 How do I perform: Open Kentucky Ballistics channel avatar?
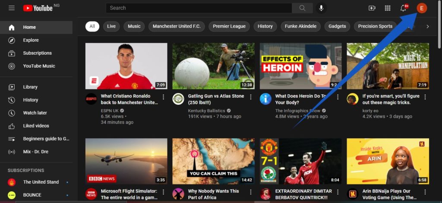[178, 99]
